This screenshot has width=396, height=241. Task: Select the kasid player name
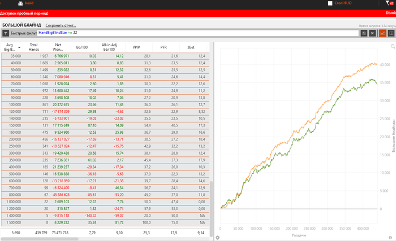(x=29, y=3)
